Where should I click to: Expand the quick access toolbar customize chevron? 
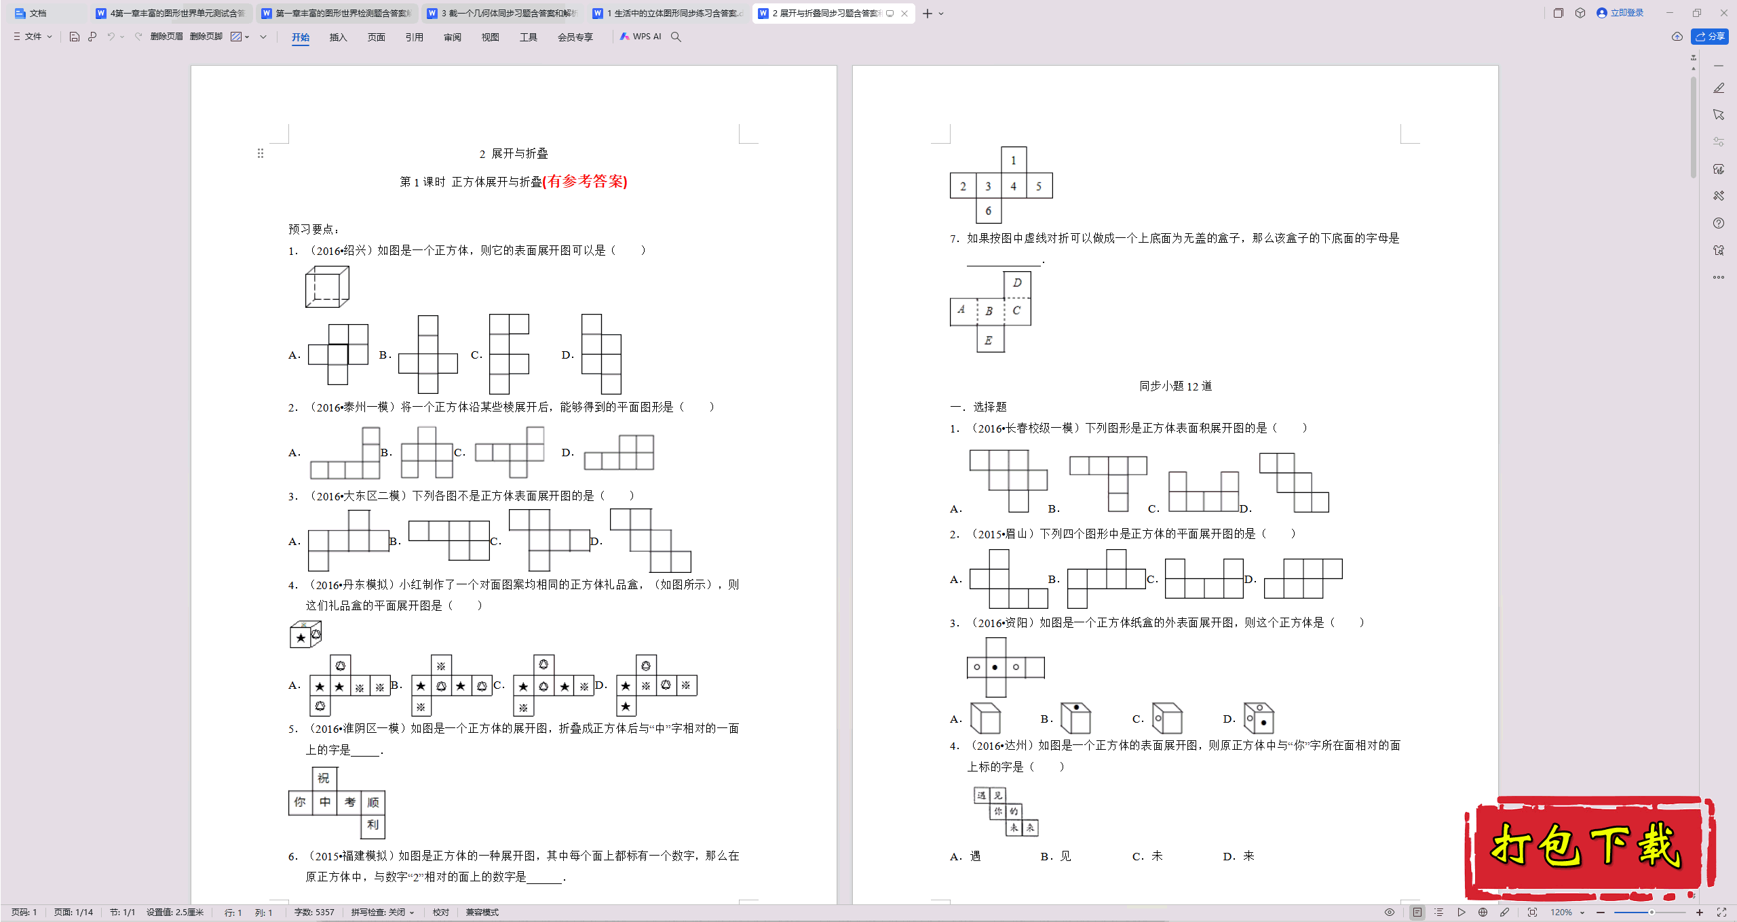[263, 37]
